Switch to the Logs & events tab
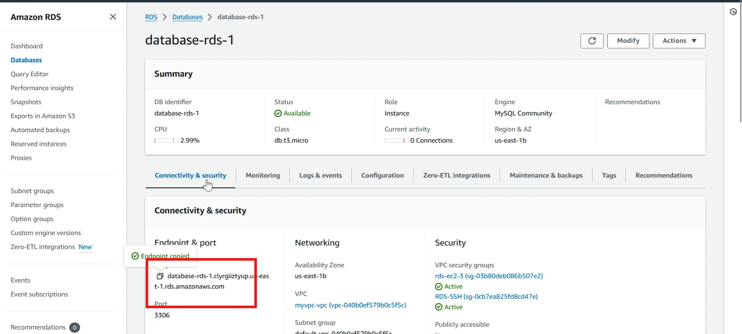This screenshot has width=742, height=334. click(321, 175)
